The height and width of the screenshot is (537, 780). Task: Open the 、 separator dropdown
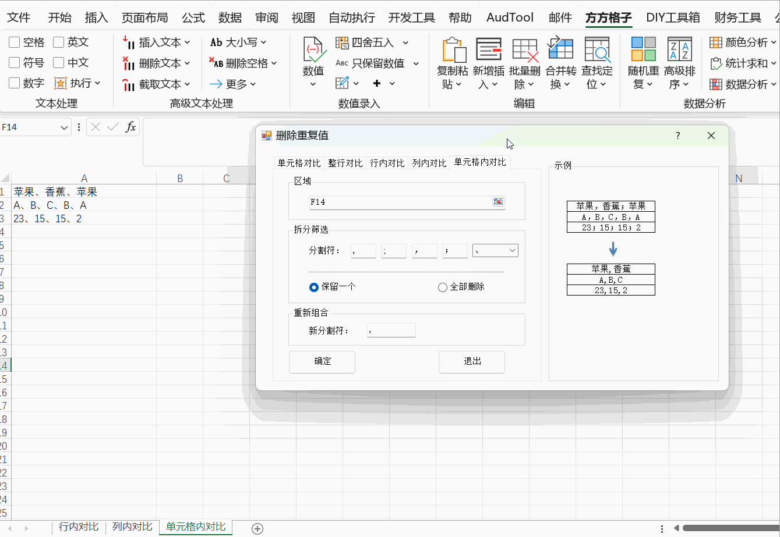(x=495, y=250)
